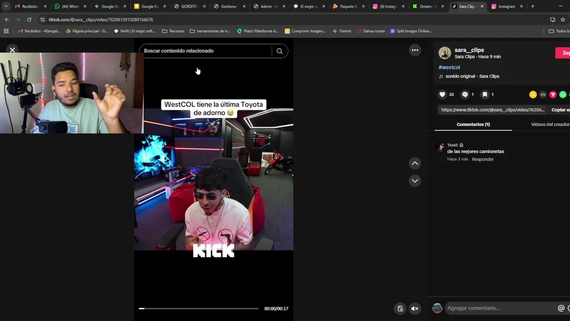This screenshot has width=570, height=321.
Task: Unmute the video with the speaker icon
Action: tap(415, 309)
